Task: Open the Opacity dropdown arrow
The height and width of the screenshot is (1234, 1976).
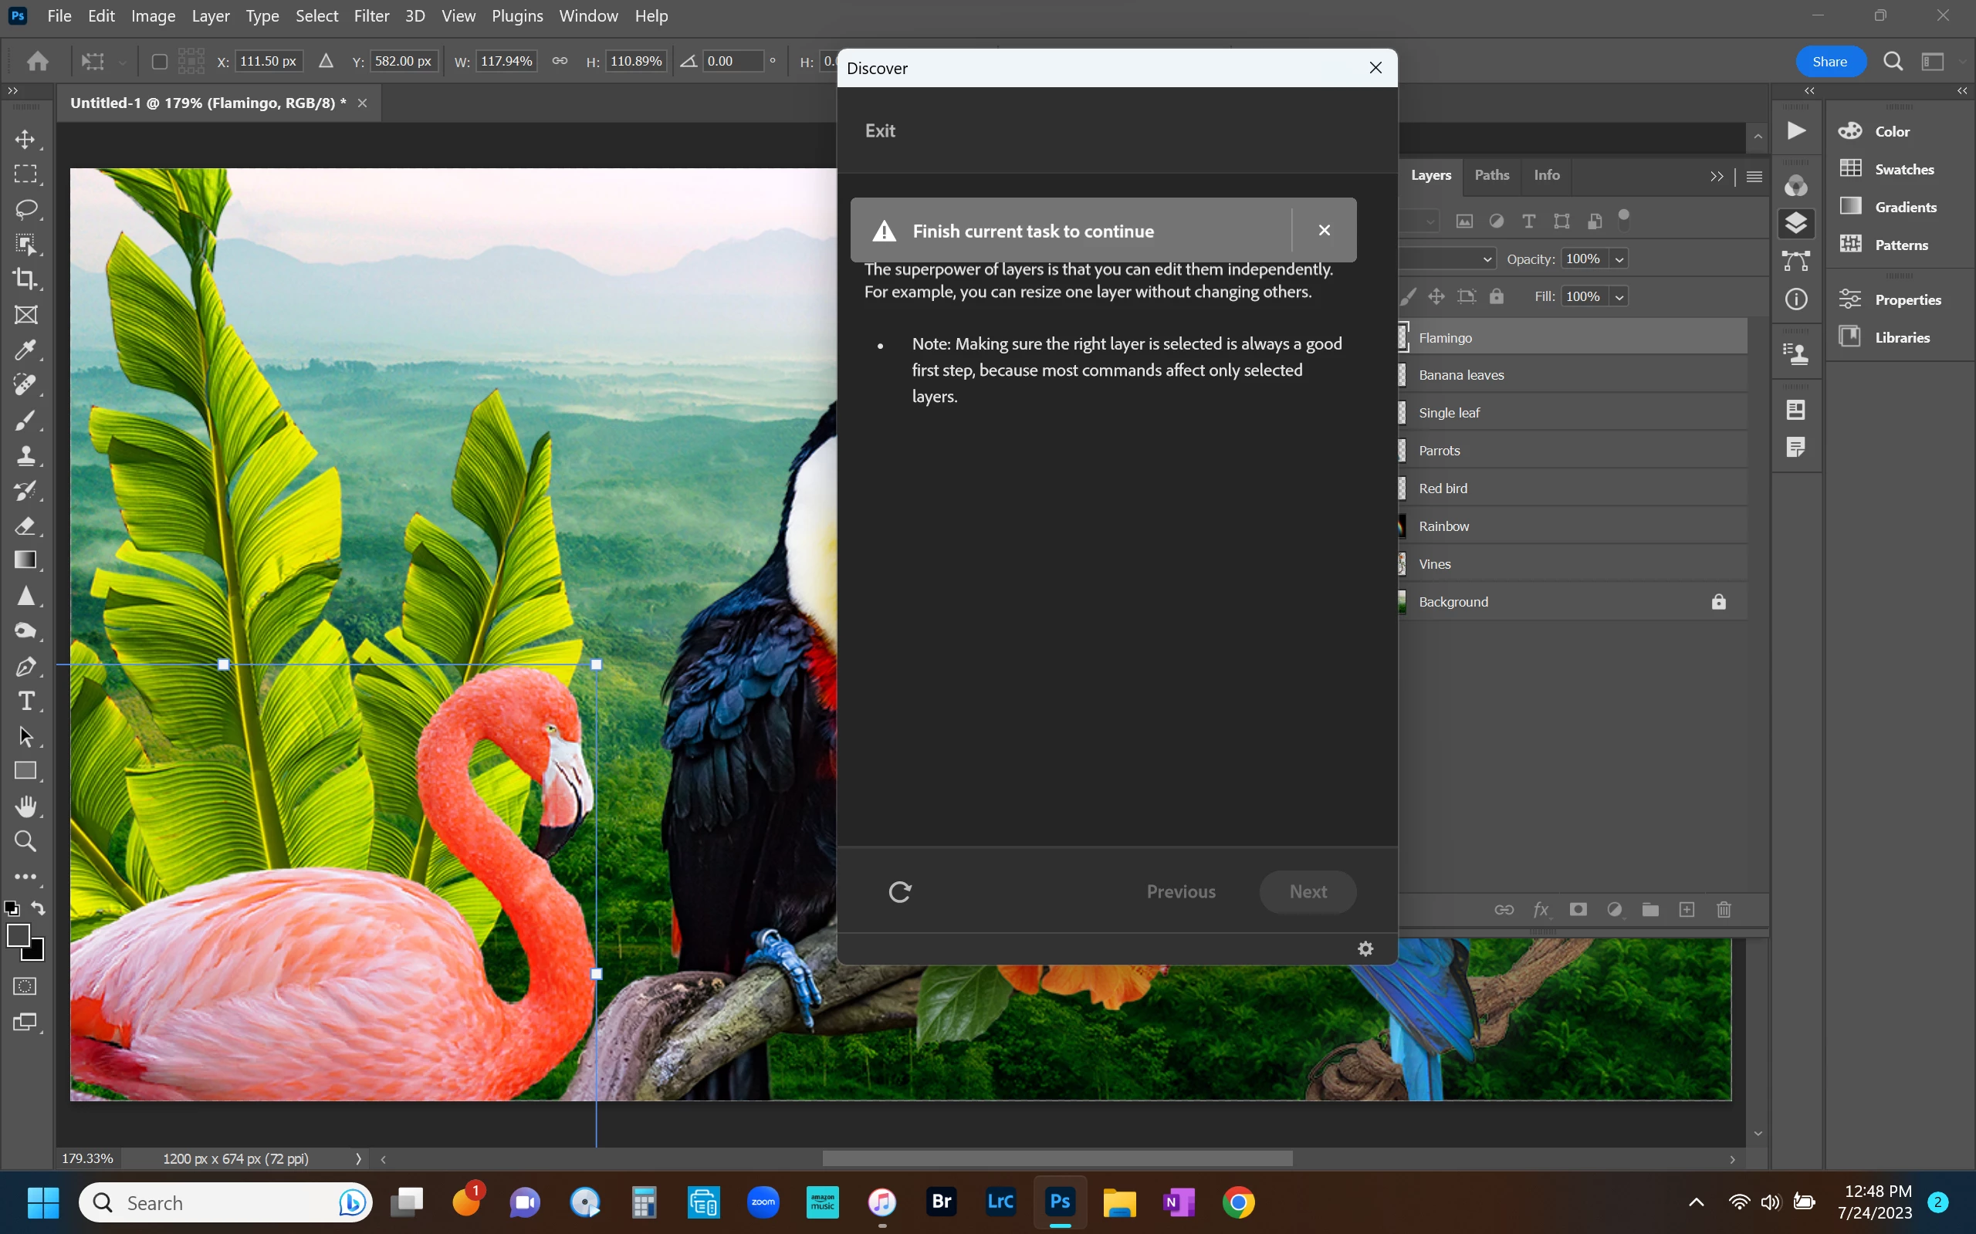Action: coord(1619,259)
